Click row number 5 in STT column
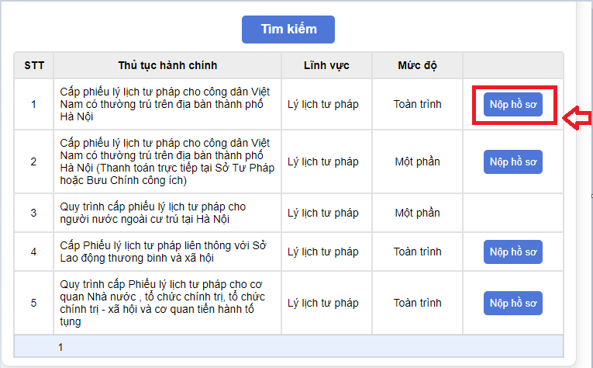Image resolution: width=593 pixels, height=368 pixels. tap(33, 303)
